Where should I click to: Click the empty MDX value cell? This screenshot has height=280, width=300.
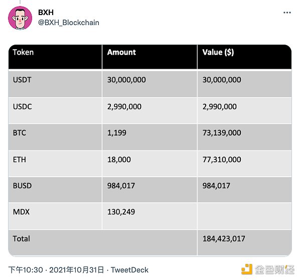point(244,216)
